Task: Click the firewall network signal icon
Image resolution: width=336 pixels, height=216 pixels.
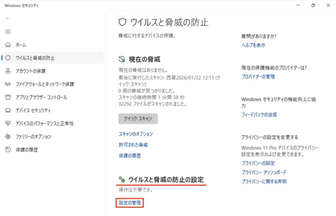Action: tap(7, 84)
